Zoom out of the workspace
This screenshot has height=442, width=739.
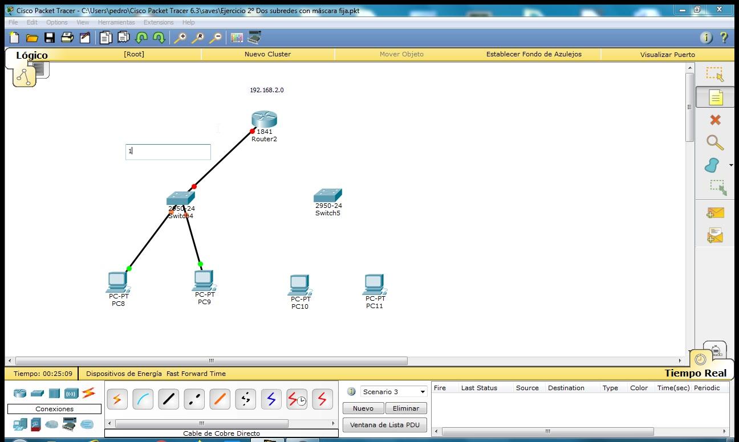[216, 38]
